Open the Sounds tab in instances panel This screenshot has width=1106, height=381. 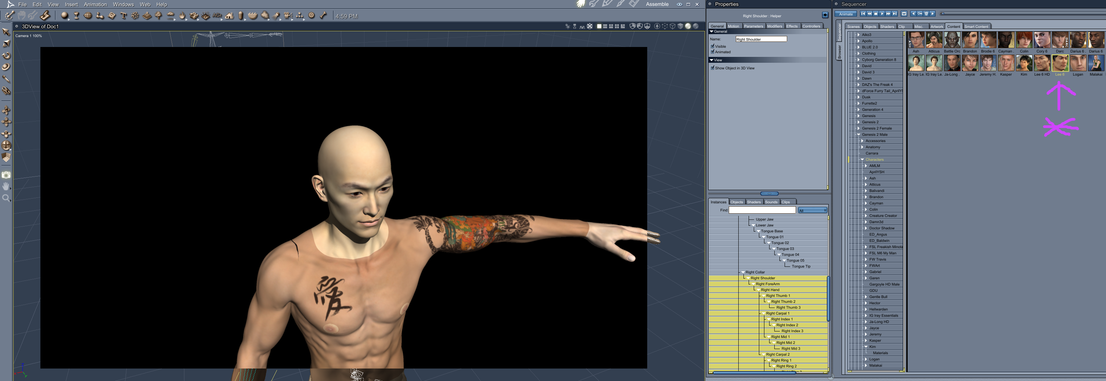pyautogui.click(x=771, y=202)
